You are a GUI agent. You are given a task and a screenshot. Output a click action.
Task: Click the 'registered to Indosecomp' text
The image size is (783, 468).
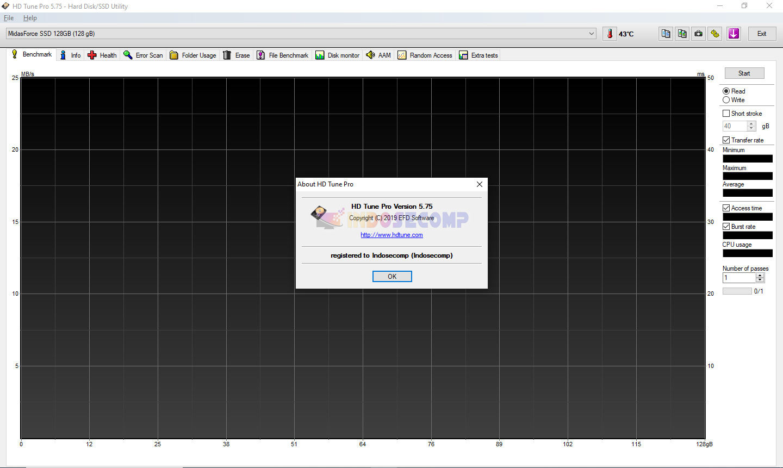pyautogui.click(x=391, y=255)
